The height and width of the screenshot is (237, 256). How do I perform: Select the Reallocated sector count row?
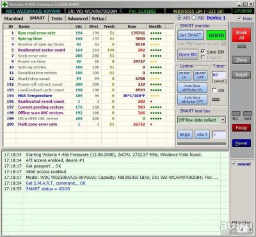(88, 50)
